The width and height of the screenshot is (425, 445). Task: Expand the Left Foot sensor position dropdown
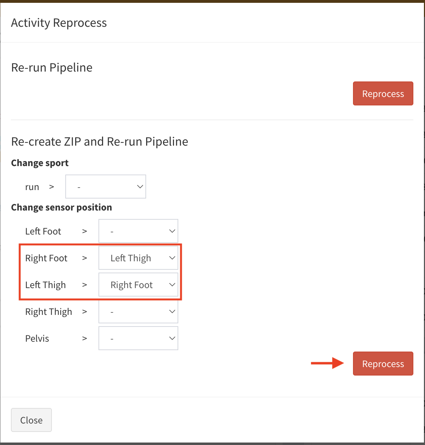[x=138, y=231]
